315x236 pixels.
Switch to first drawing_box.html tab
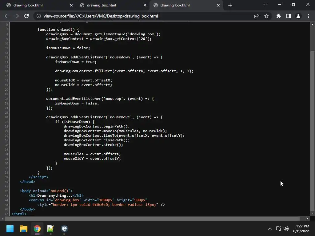coord(40,5)
